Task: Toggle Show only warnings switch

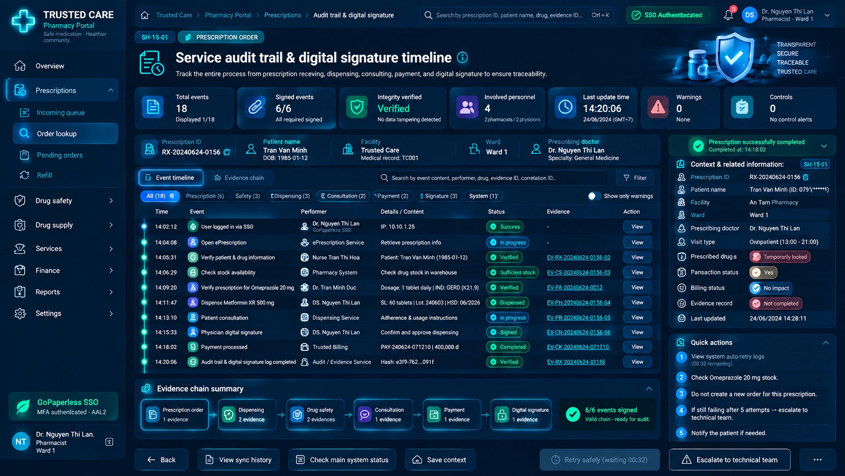Action: point(594,196)
